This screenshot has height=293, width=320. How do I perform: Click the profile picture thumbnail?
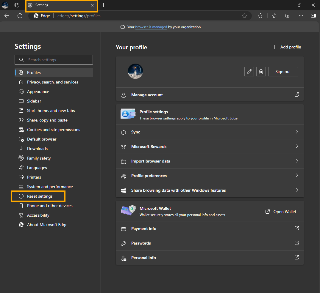135,71
